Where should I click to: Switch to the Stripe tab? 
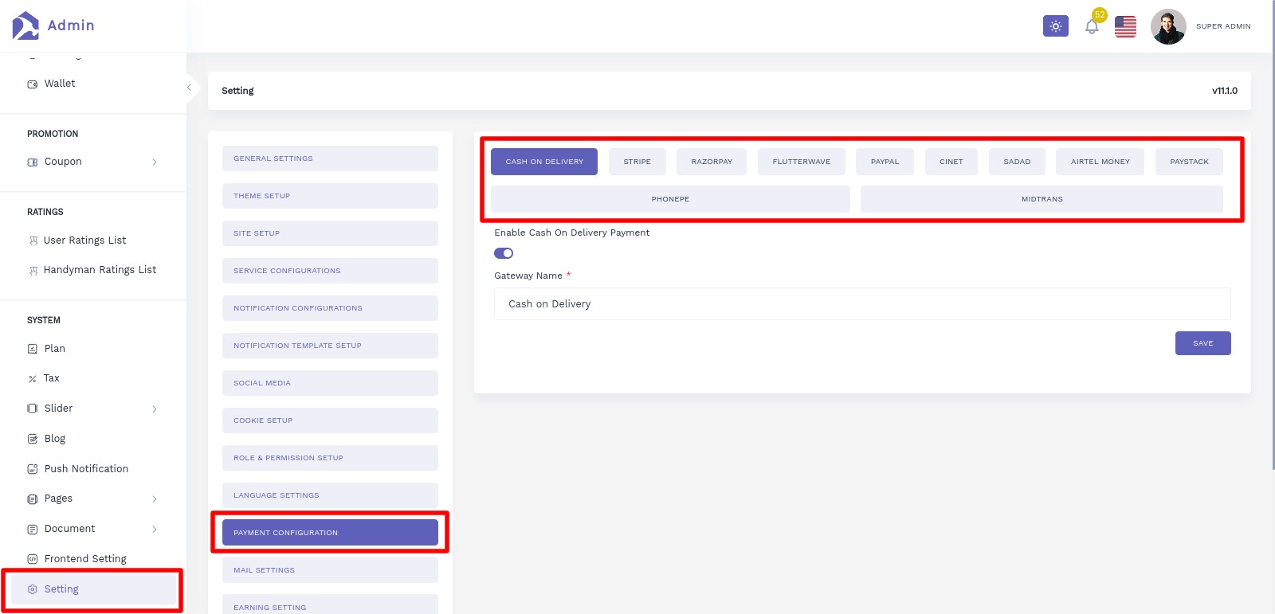point(637,162)
